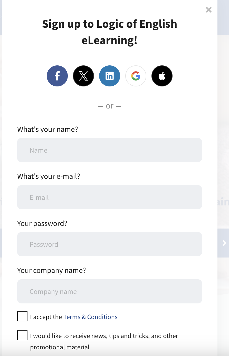Click the "What's your name?" label
Screen dimensions: 229x356
click(47, 129)
